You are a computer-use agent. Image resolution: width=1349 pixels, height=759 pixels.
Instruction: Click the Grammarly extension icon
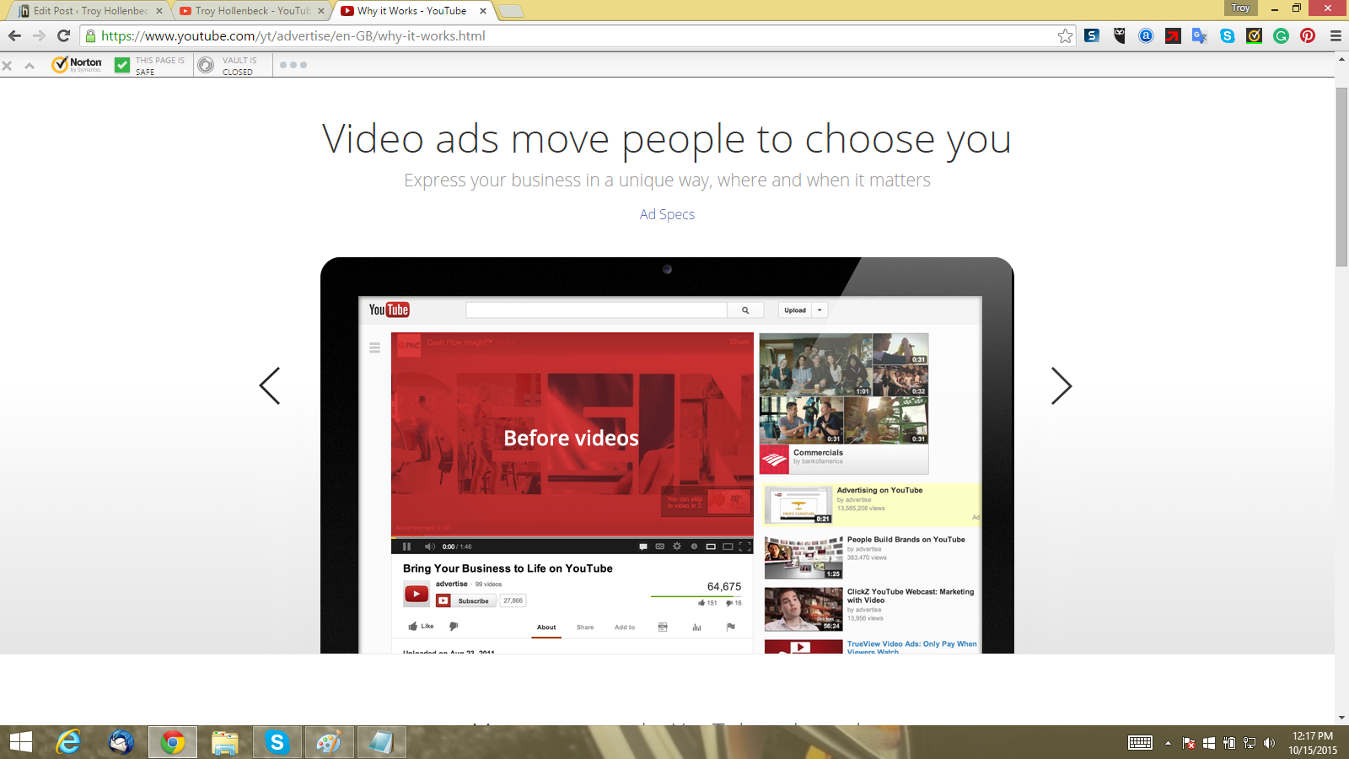pos(1281,35)
